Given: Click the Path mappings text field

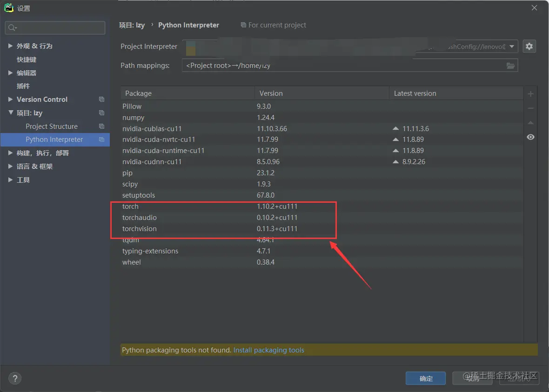Looking at the screenshot, I should (x=350, y=66).
